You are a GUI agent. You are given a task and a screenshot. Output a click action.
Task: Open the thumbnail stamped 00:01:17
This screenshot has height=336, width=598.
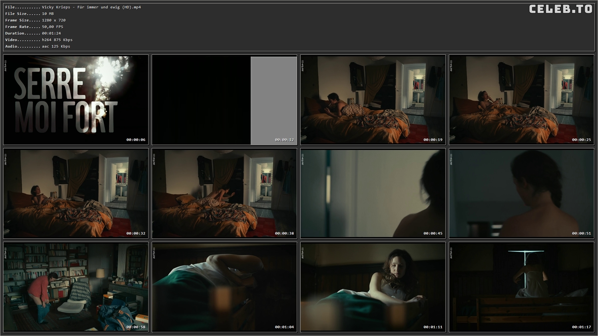point(521,287)
